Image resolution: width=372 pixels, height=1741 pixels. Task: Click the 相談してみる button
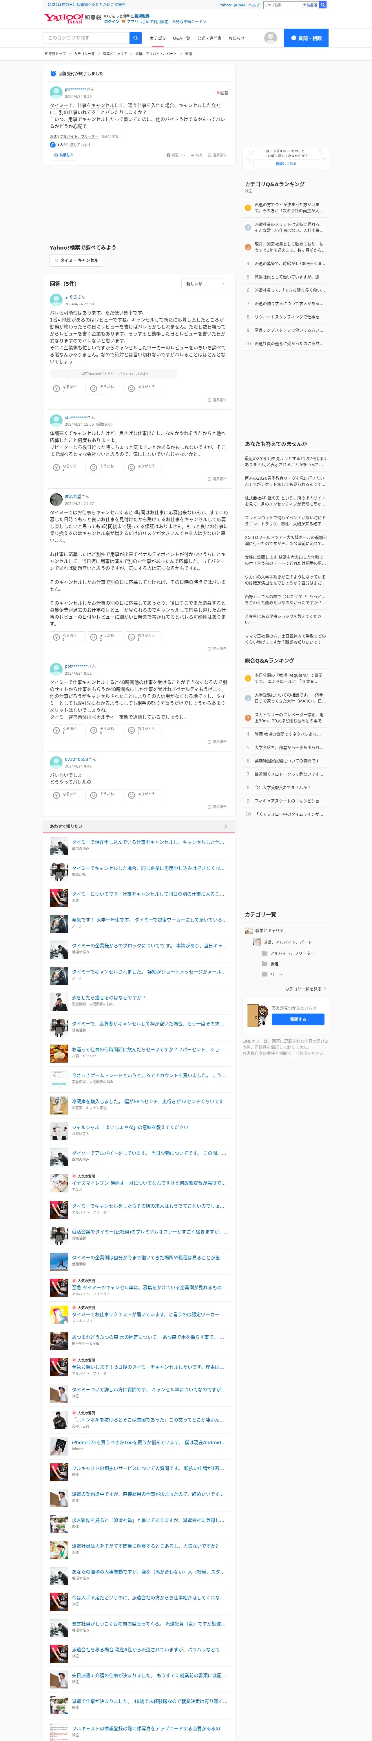point(286,164)
